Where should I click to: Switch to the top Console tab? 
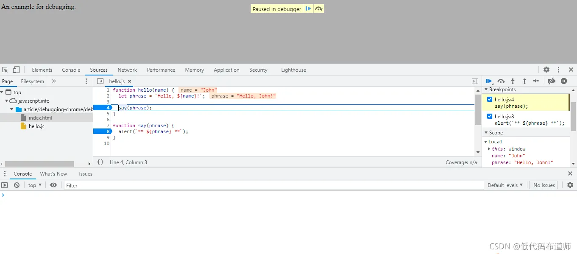tap(71, 70)
